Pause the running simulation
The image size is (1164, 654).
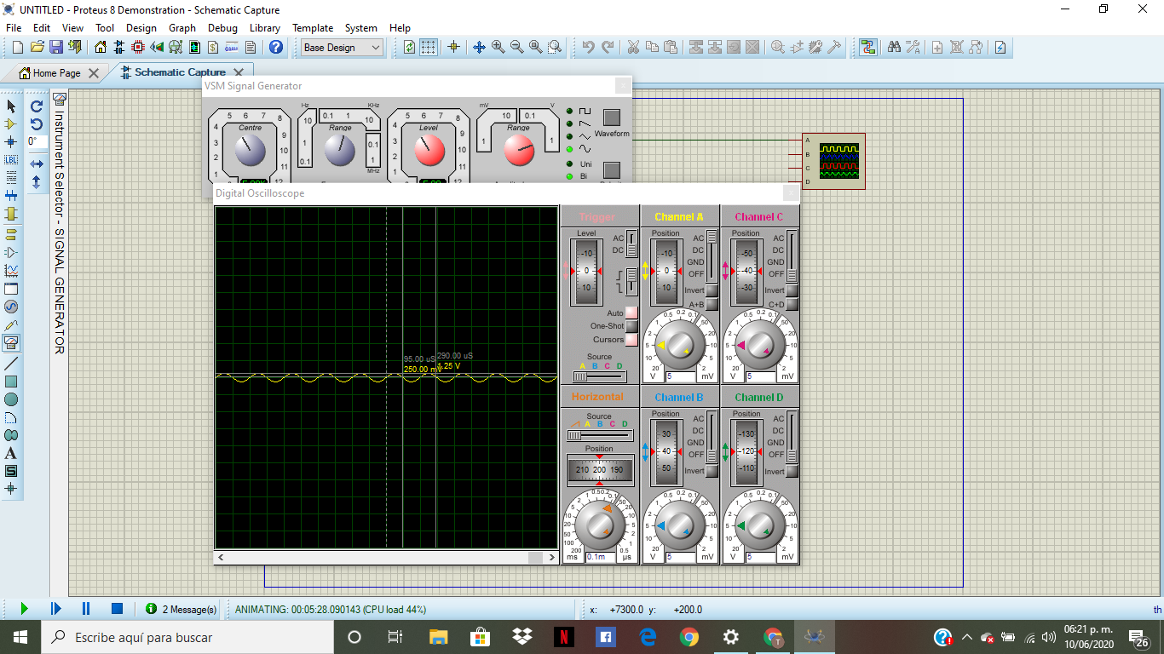point(86,609)
